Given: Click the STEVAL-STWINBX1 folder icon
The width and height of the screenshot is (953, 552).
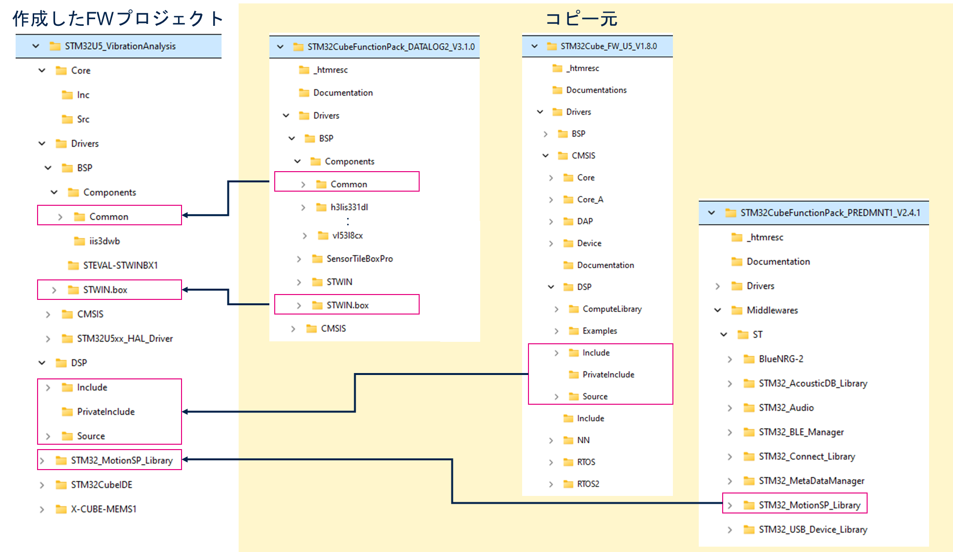Looking at the screenshot, I should tap(73, 265).
